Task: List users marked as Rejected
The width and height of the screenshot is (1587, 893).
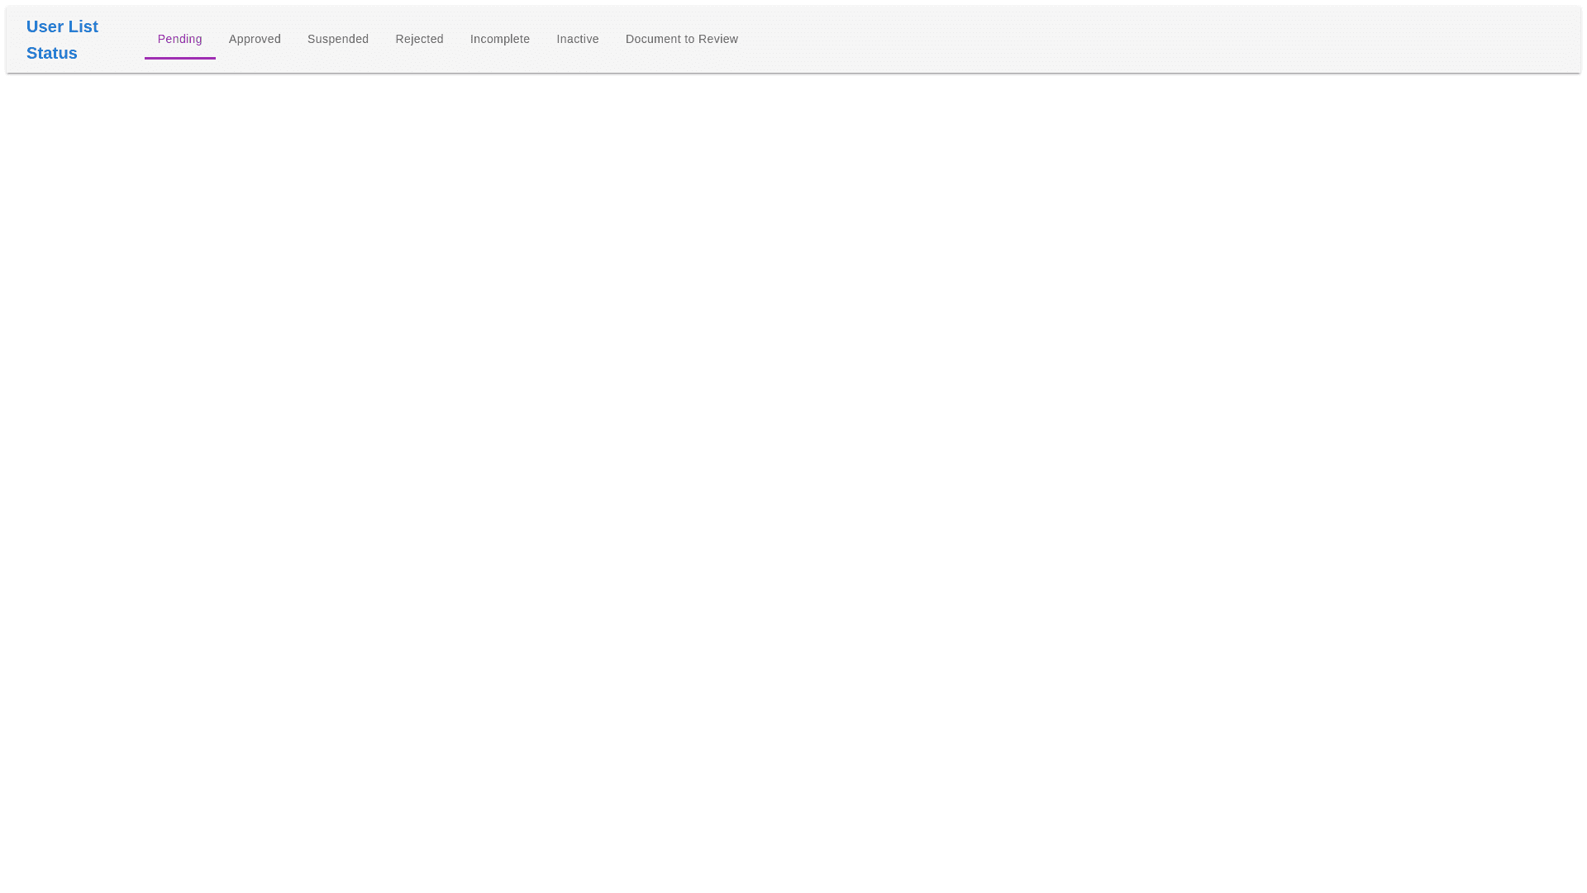Action: click(419, 39)
